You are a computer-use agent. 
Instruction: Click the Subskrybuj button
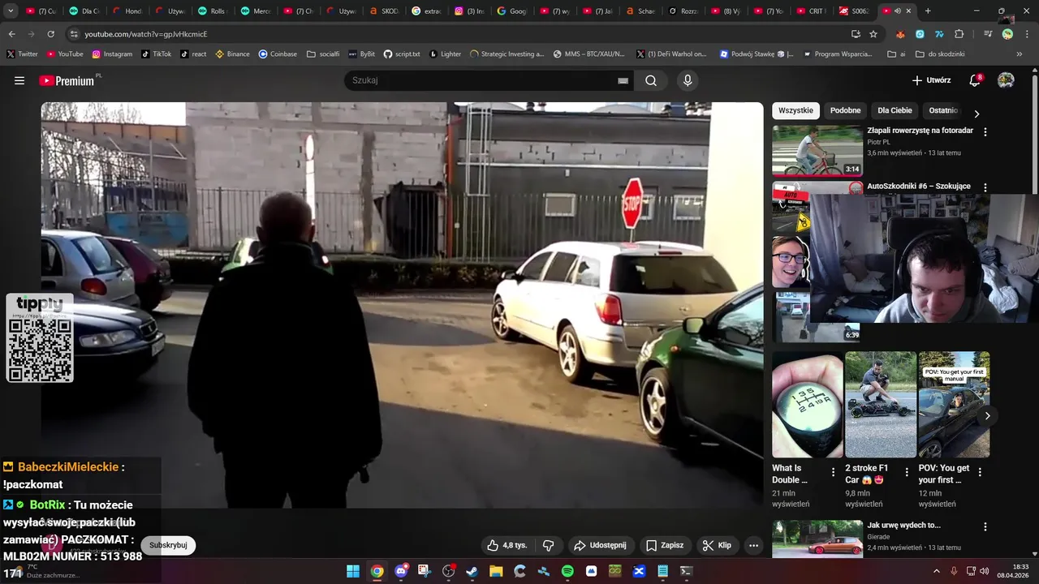[x=168, y=545]
